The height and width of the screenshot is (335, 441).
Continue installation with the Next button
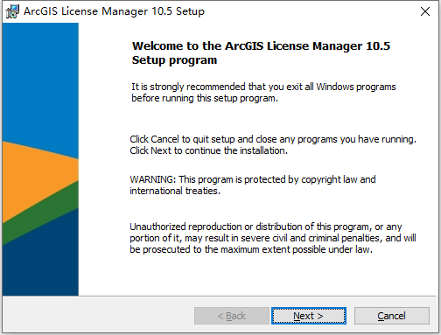click(309, 316)
